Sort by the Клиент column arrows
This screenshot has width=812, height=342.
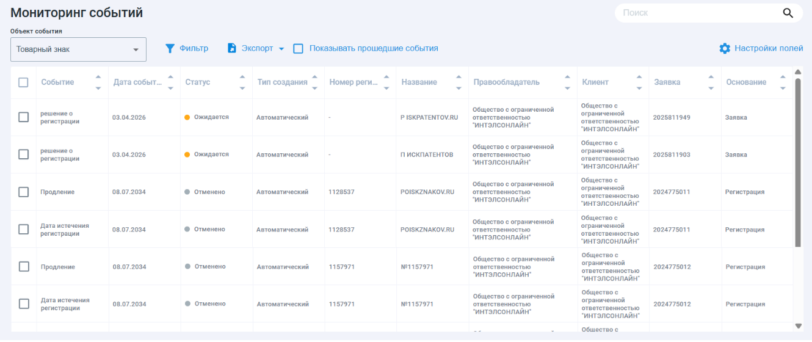639,82
